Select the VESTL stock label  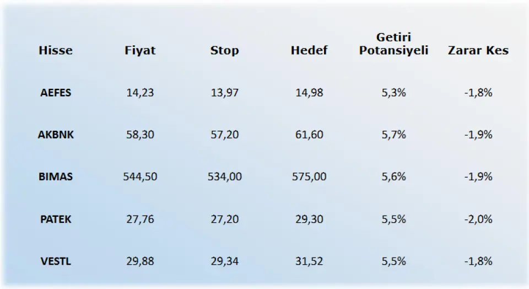(x=56, y=261)
